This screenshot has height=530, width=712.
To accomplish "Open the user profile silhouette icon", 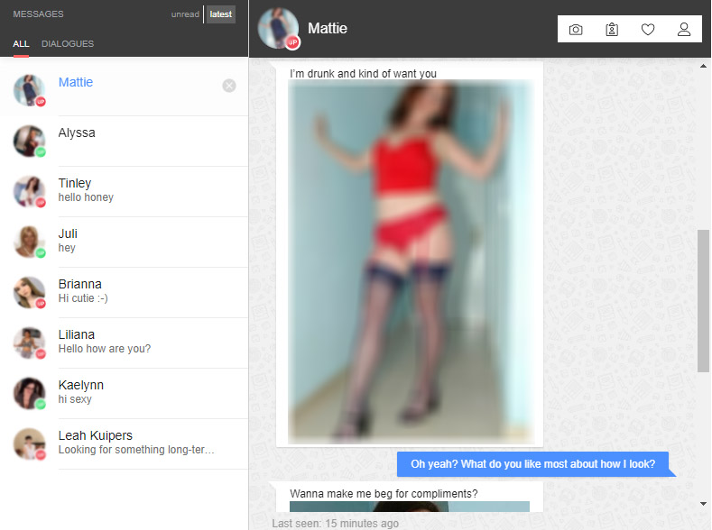I will [x=684, y=30].
